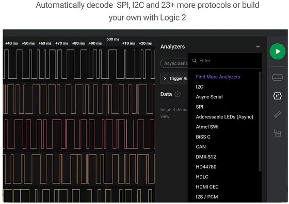Click the search magnifier icon
289x204 pixels.
coord(195,60)
